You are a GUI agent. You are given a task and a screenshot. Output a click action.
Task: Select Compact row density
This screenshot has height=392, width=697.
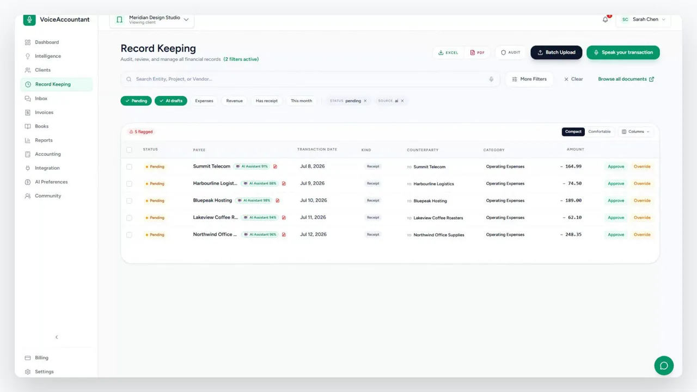573,132
